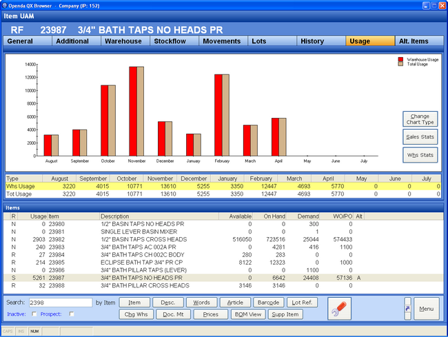
Task: Click the Article search button
Action: (235, 303)
